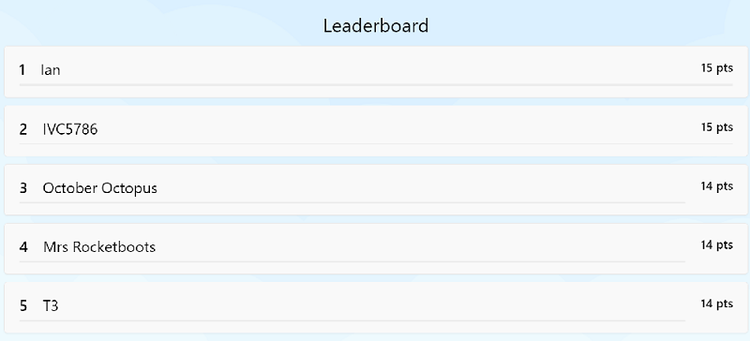Click rank number 2
The width and height of the screenshot is (750, 341).
click(22, 129)
